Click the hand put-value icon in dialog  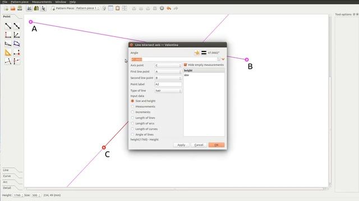coord(197,53)
